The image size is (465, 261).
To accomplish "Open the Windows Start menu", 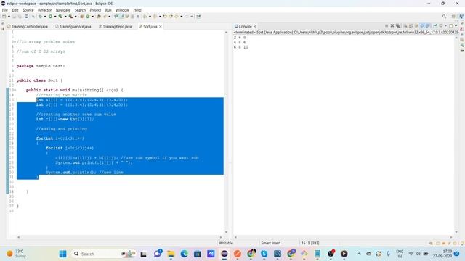I will [x=63, y=254].
